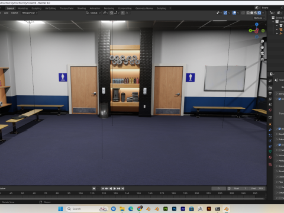Toggle snapping magnet in header
This screenshot has height=213, width=284.
click(111, 13)
